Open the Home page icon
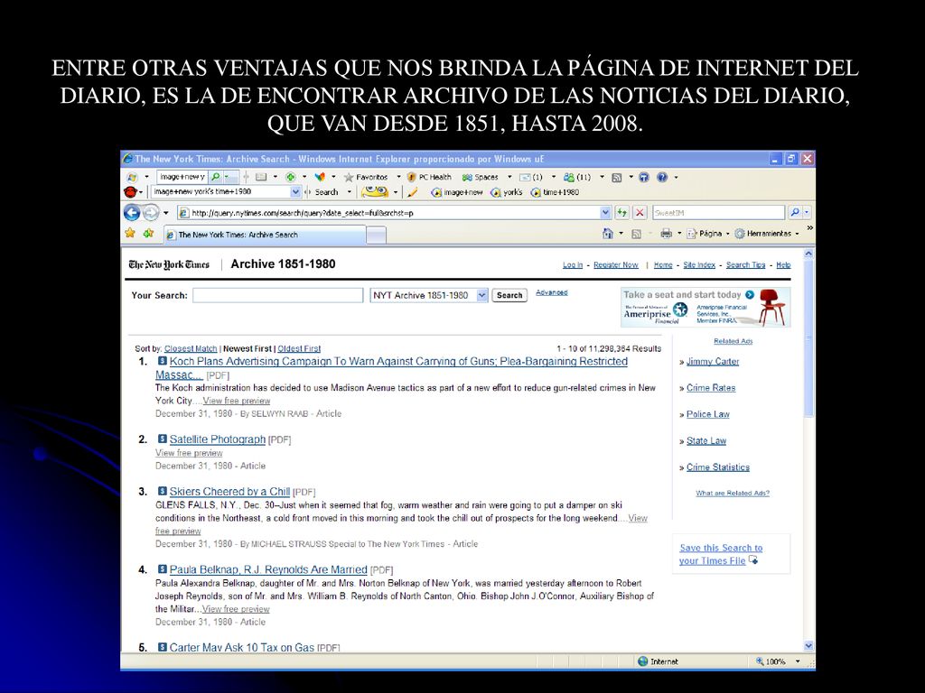The height and width of the screenshot is (693, 925). click(x=608, y=234)
